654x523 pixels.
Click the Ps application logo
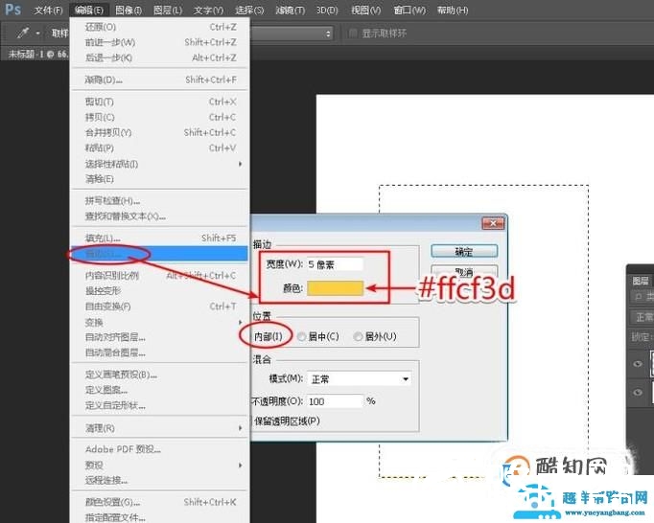tap(12, 9)
